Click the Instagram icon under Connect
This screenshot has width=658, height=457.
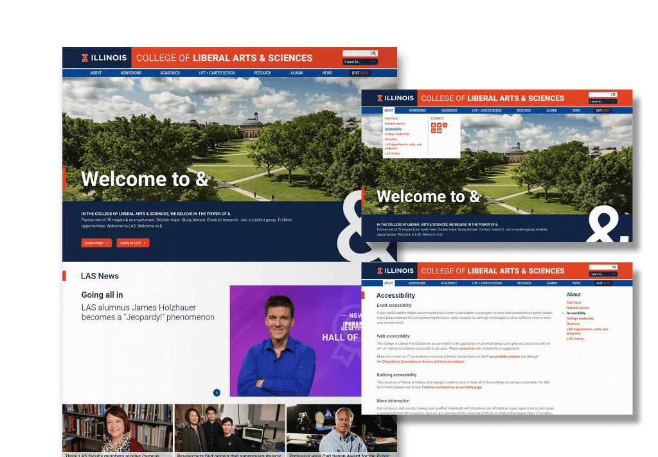tap(445, 125)
